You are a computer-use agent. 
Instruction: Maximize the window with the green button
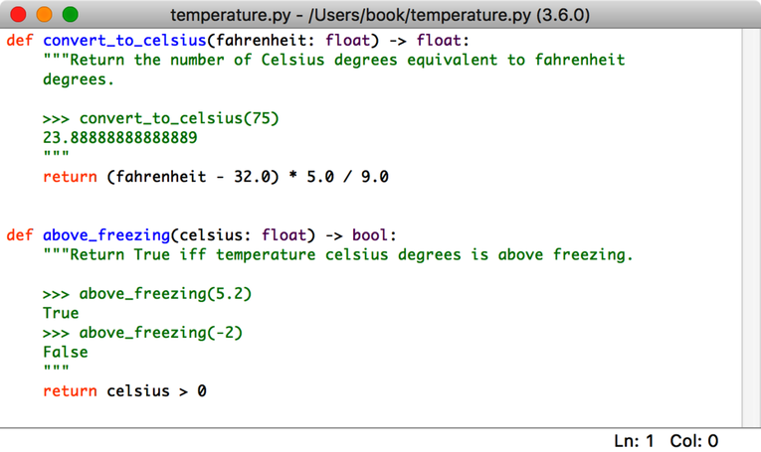[x=70, y=15]
